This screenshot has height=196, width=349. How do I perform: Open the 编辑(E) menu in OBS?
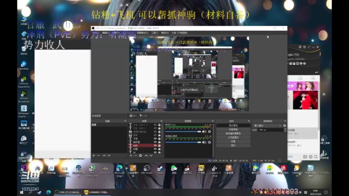click(106, 33)
